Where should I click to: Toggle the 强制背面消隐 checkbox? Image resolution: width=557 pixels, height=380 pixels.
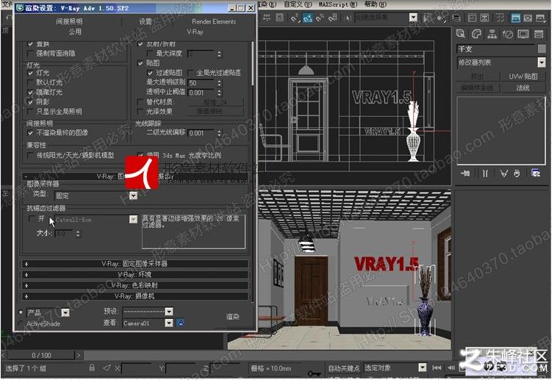click(30, 54)
